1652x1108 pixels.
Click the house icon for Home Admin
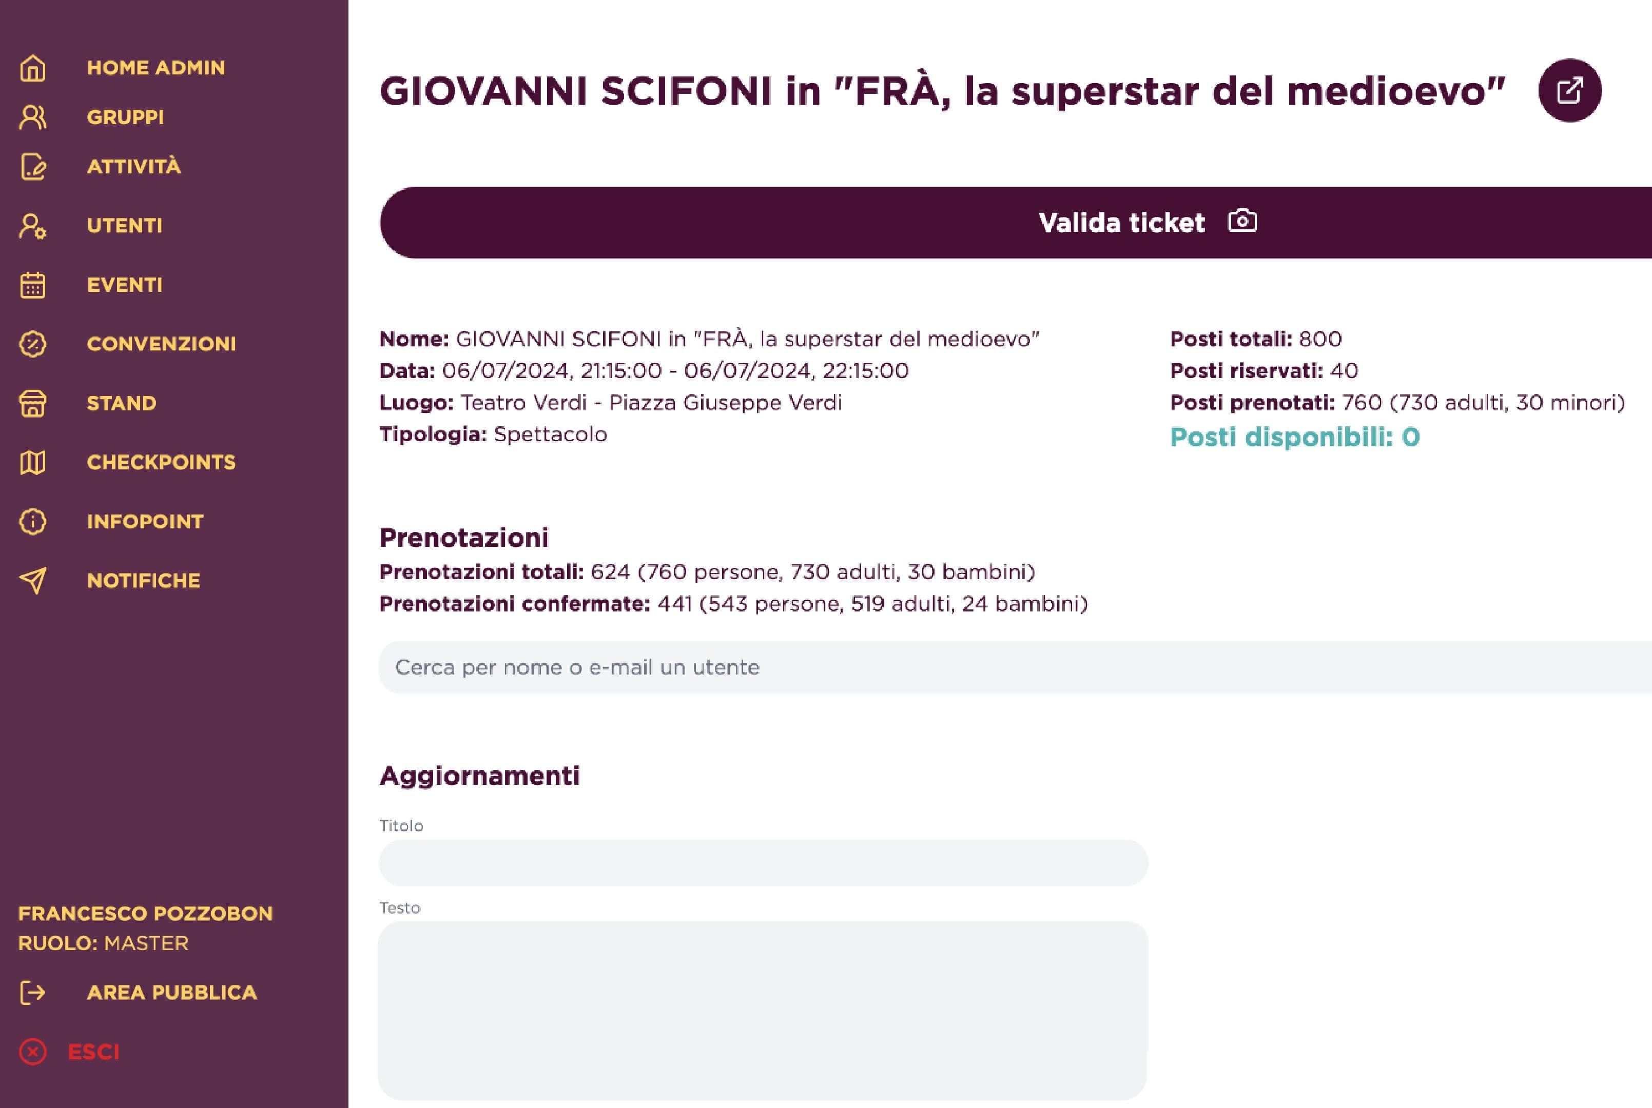tap(32, 69)
